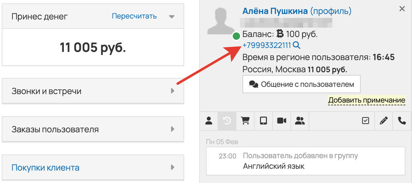Click the checkbox tasks icon
This screenshot has height=183, width=412.
[x=366, y=121]
